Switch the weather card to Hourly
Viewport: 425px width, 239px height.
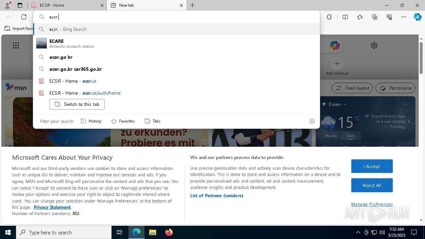[331, 136]
